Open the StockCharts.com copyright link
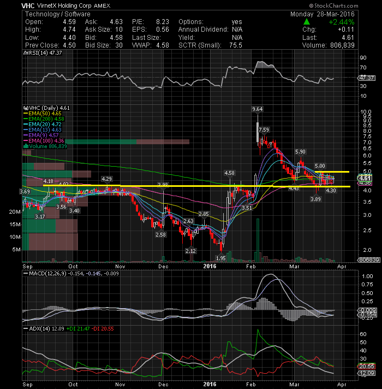Screen dimensions: 382x389 click(333, 5)
